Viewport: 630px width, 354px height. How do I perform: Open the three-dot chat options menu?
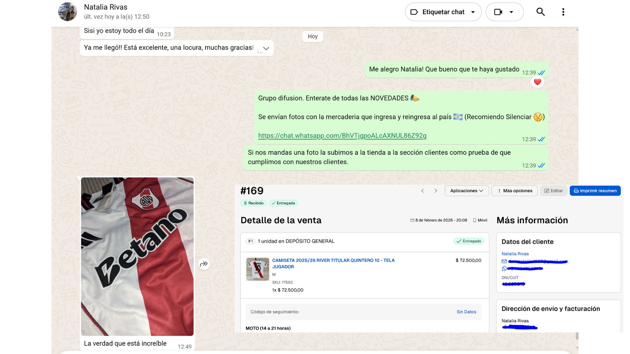(x=563, y=12)
